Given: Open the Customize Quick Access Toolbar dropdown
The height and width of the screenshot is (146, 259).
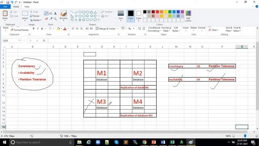Looking at the screenshot, I should pos(19,2).
